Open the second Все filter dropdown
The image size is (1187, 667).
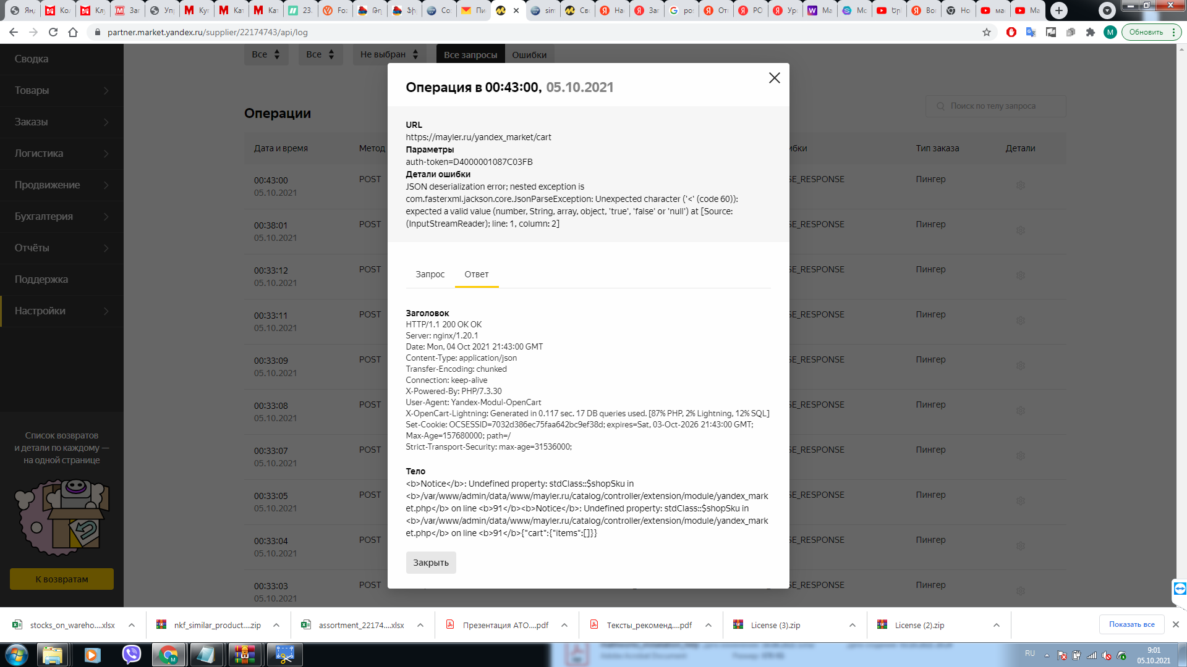(x=321, y=54)
